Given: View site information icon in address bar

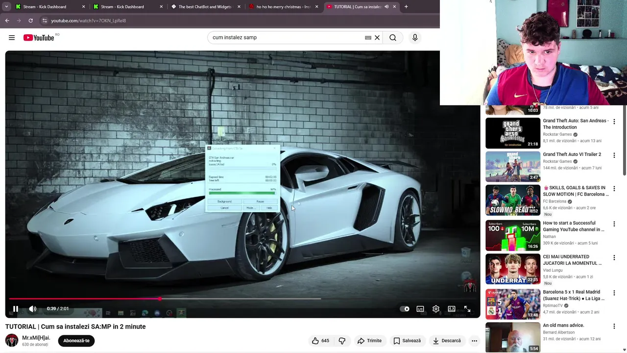Looking at the screenshot, I should (x=45, y=21).
